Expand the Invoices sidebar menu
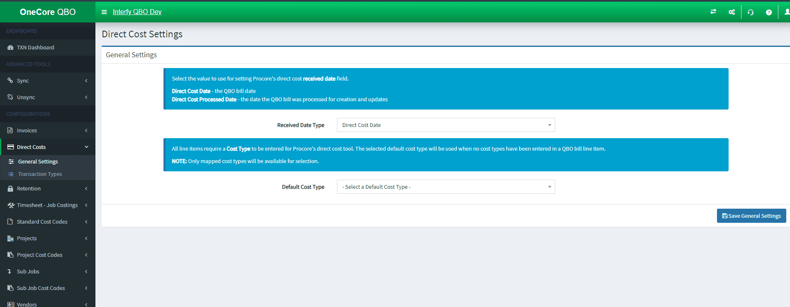The image size is (790, 307). (x=47, y=131)
